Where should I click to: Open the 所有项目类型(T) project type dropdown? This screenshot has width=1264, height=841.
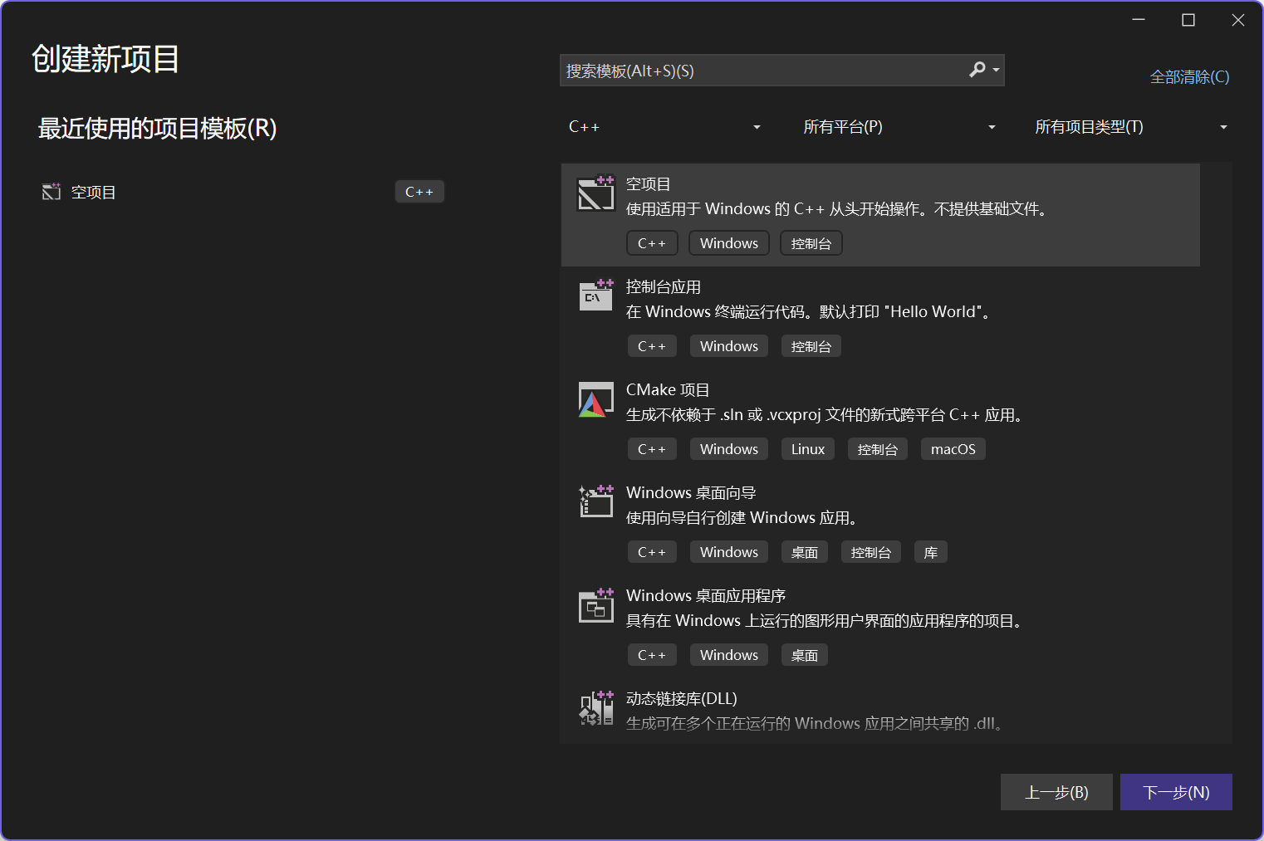[x=1131, y=126]
